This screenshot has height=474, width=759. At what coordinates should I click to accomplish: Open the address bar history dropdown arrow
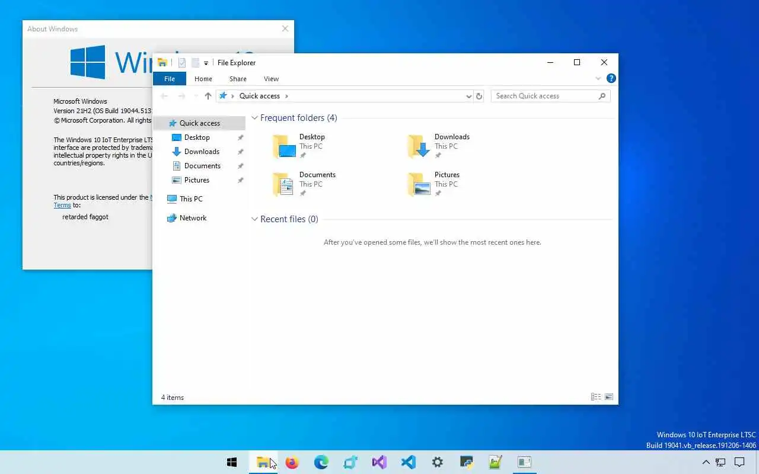click(468, 96)
